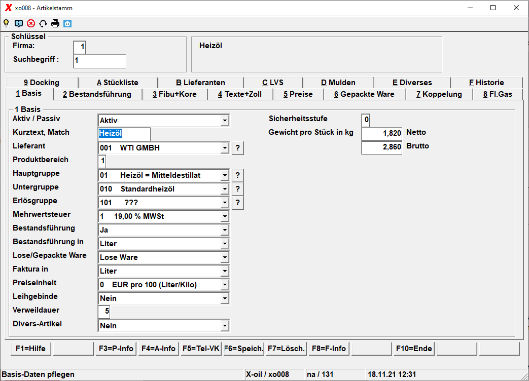Click the F7=Lösch. delete button

(x=287, y=349)
